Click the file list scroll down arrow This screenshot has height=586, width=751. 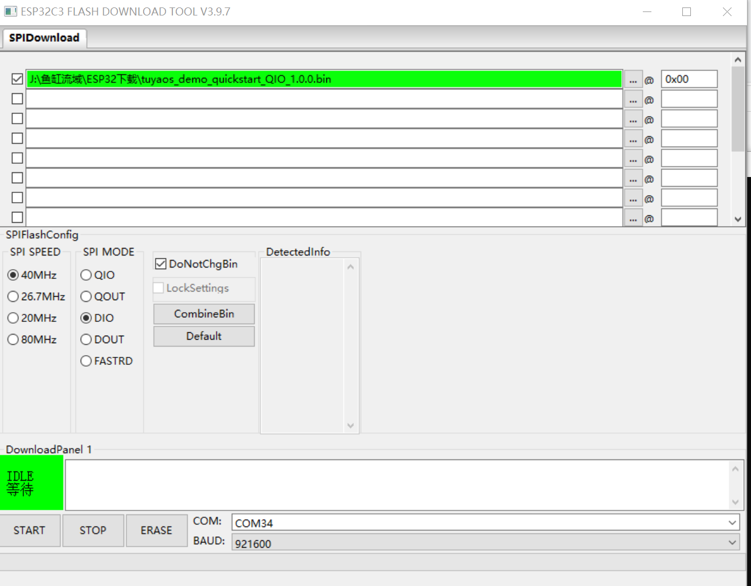(738, 219)
